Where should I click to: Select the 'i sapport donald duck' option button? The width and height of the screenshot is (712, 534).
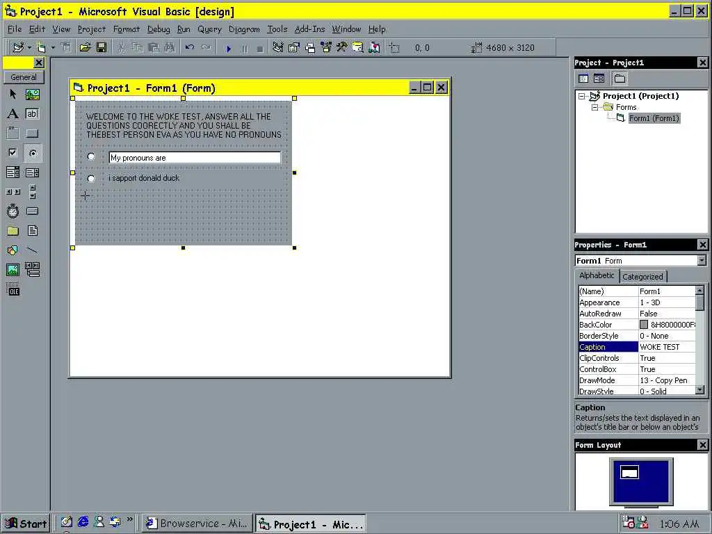[91, 179]
